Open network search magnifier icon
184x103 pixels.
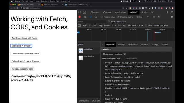[96, 17]
